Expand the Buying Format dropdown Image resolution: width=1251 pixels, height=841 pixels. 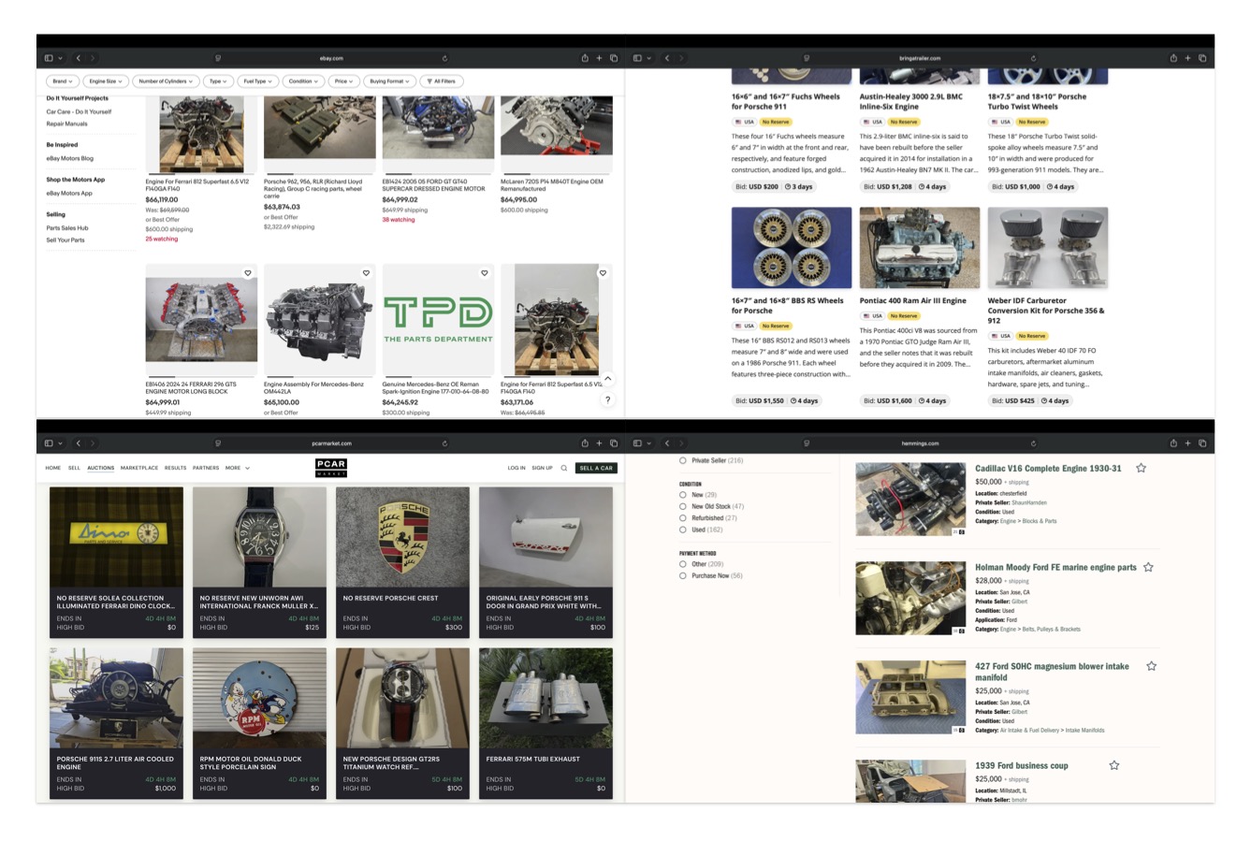(389, 81)
